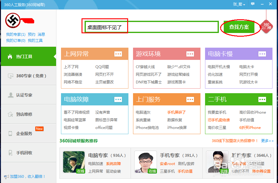Open more options on the 电脑故障 card
278x183 pixels.
[119, 99]
